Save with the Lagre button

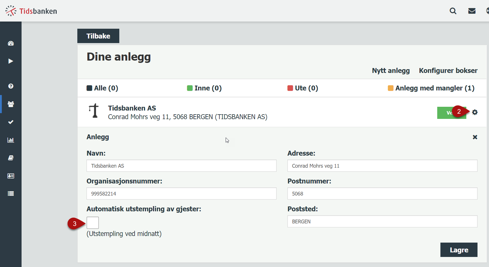click(459, 250)
